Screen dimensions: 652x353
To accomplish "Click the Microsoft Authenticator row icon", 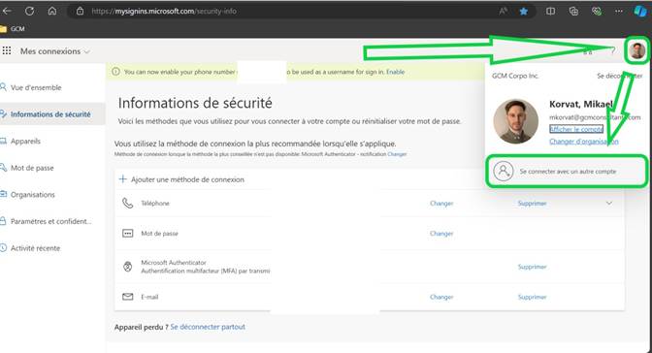I will tap(128, 267).
